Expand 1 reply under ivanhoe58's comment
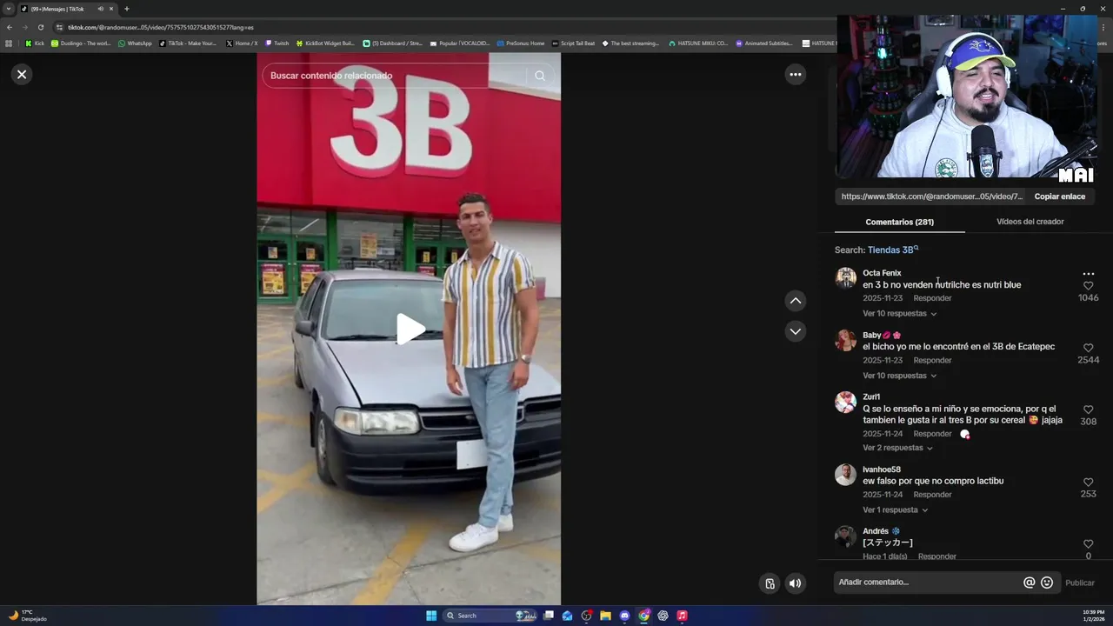This screenshot has width=1113, height=626. coord(895,510)
